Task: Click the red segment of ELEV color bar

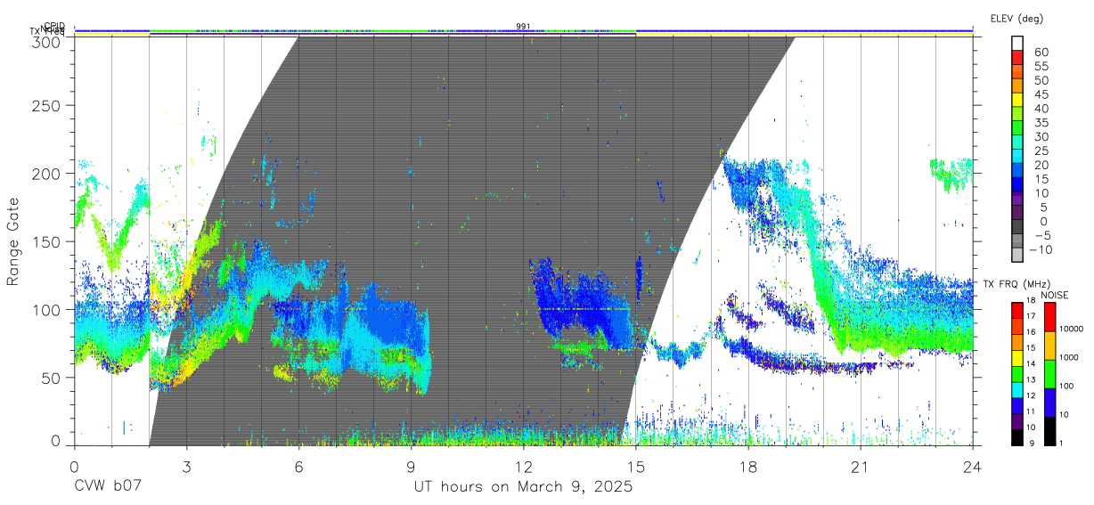Action: [1016, 59]
